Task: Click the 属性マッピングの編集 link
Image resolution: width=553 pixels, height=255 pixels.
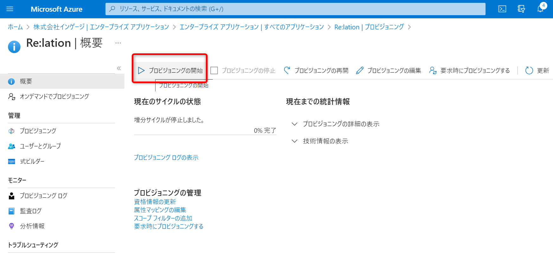Action: click(x=160, y=210)
